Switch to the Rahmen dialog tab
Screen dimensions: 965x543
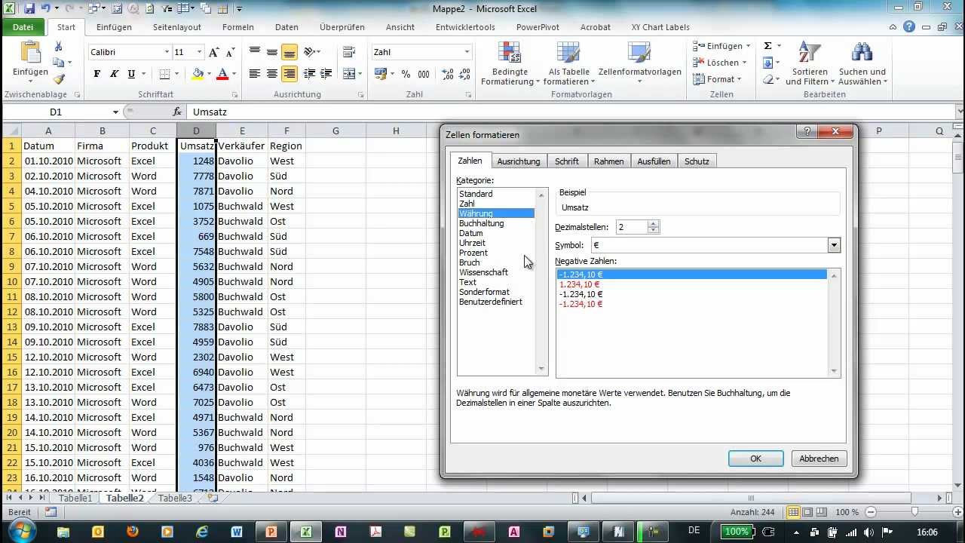pos(608,161)
